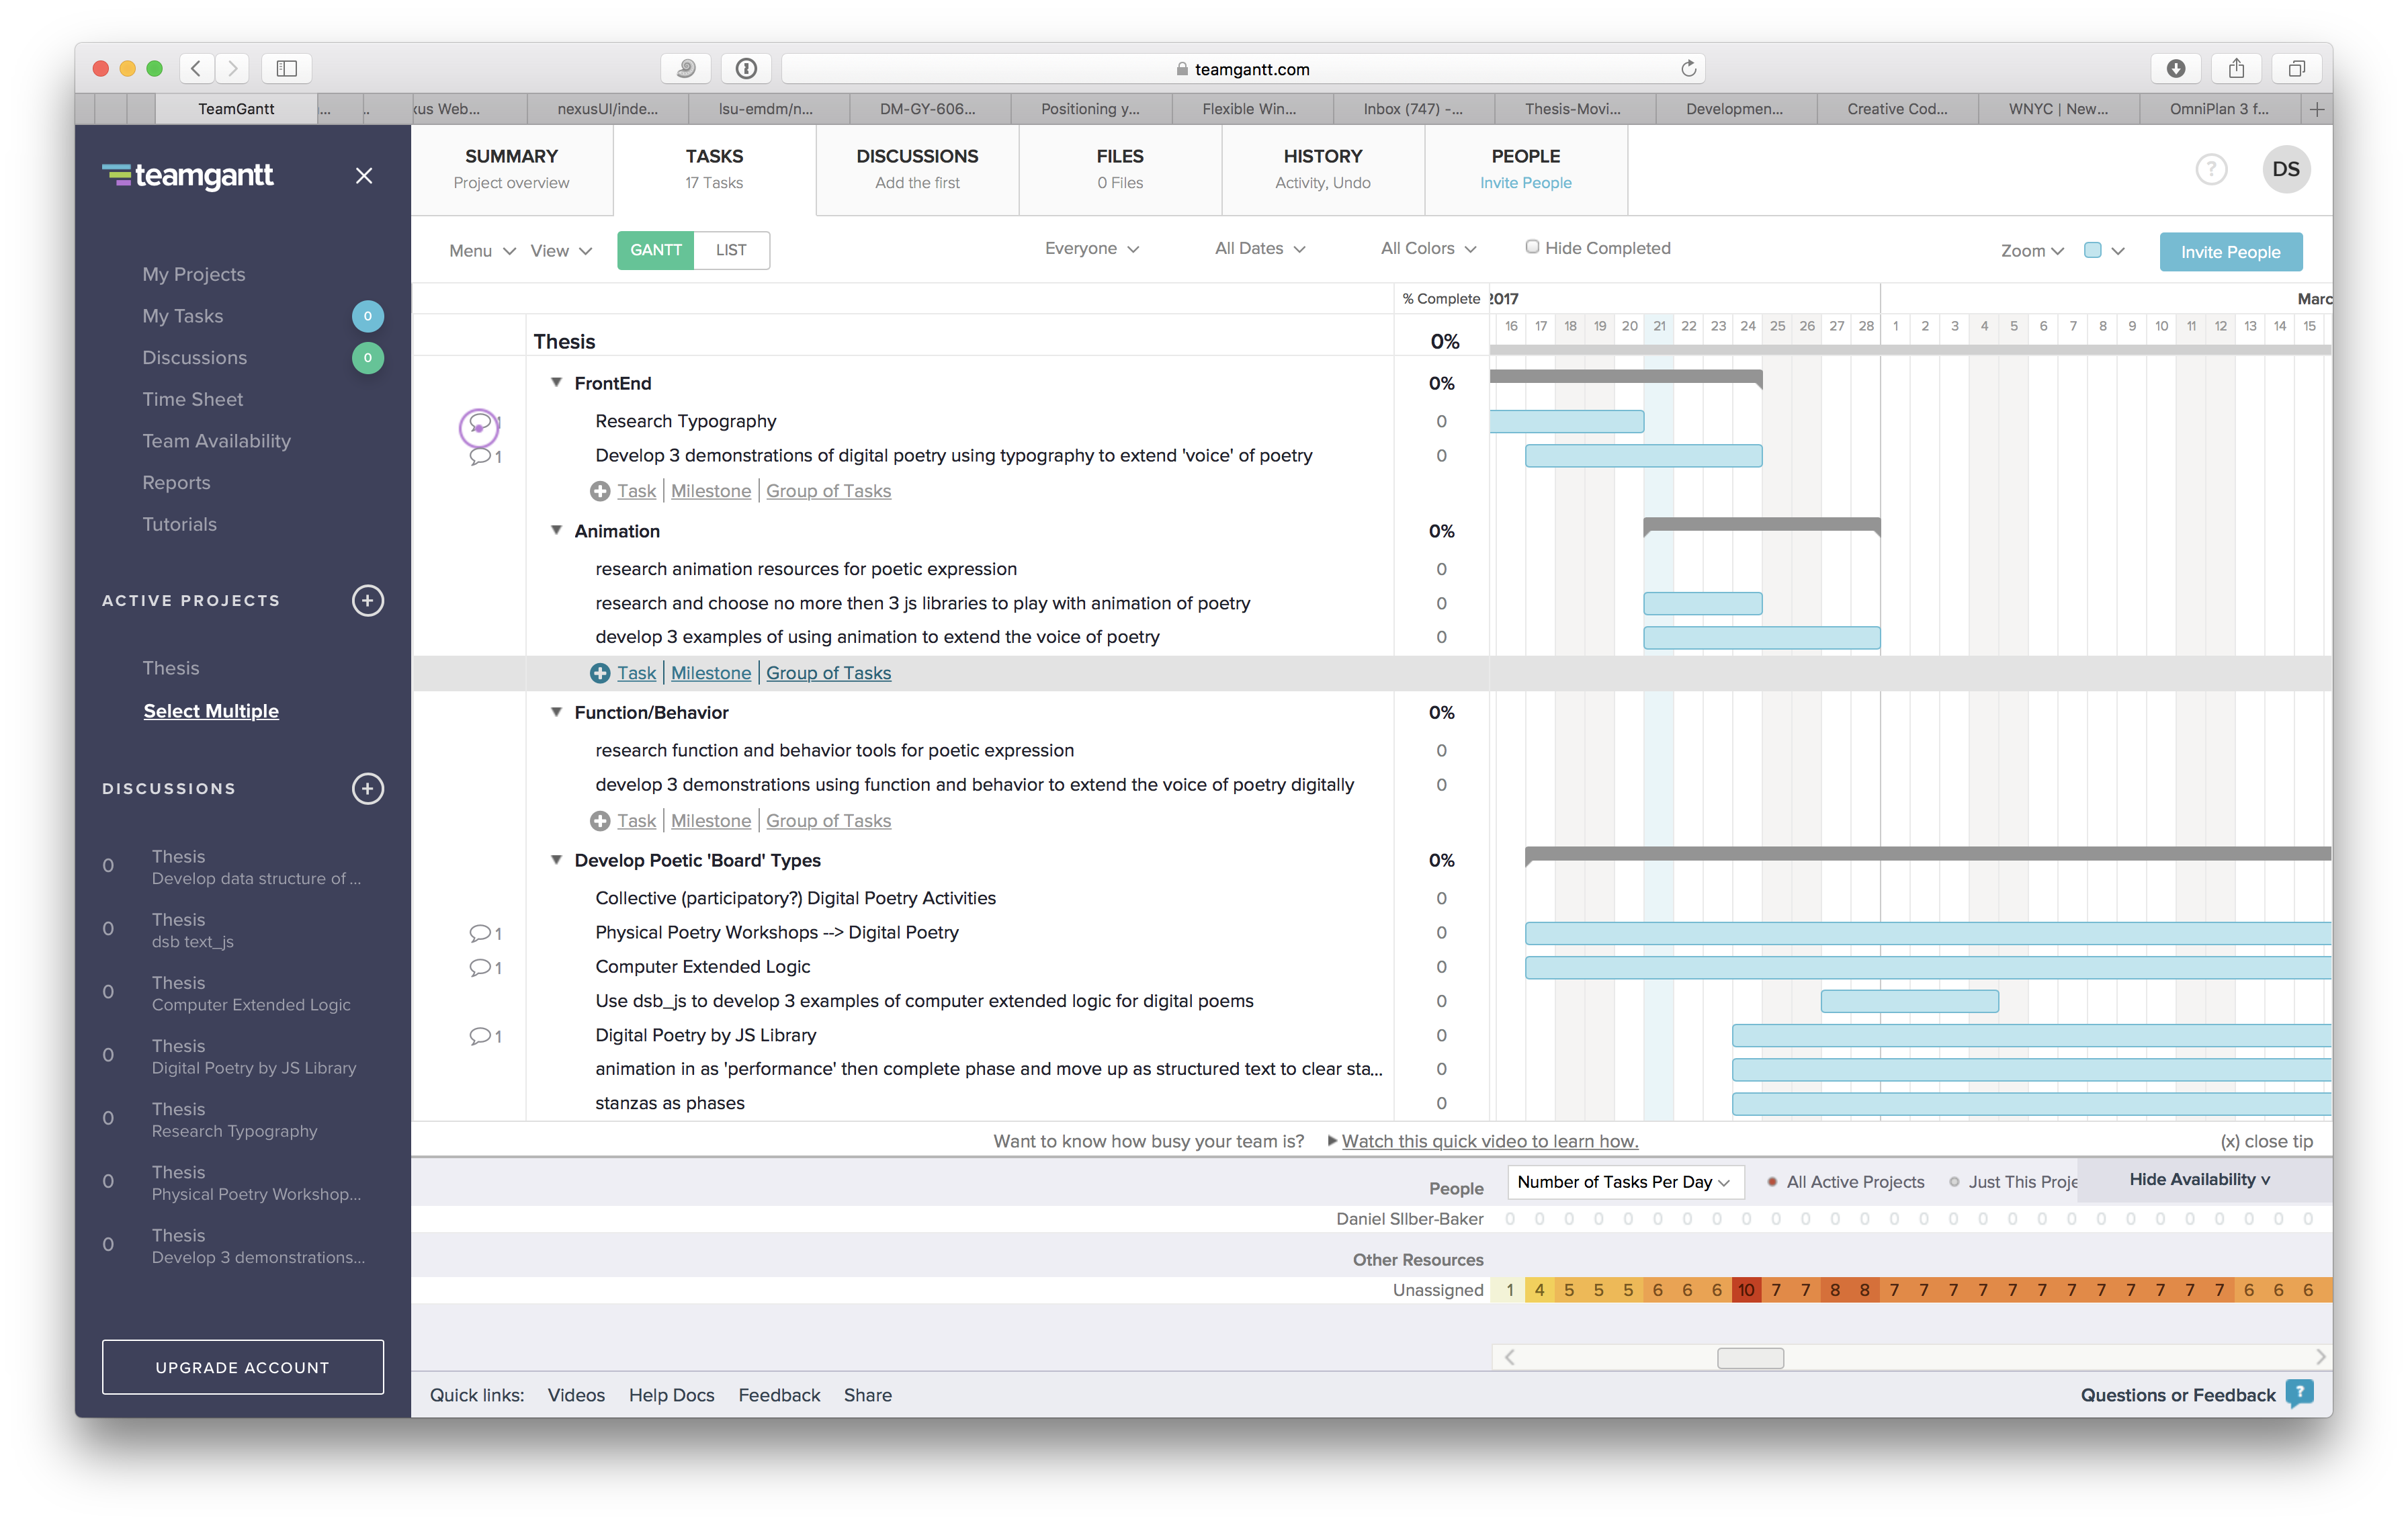This screenshot has width=2408, height=1525.
Task: Switch to GANTT view toggle
Action: click(656, 250)
